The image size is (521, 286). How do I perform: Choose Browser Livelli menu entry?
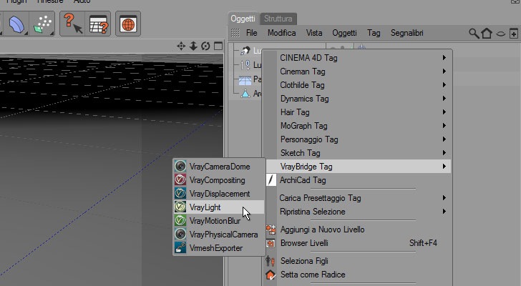coord(358,243)
